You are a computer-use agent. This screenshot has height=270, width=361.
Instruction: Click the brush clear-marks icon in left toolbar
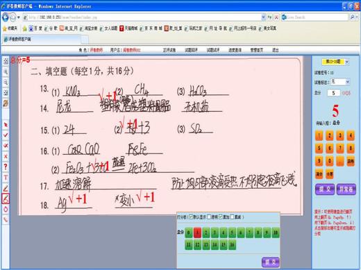(x=6, y=103)
